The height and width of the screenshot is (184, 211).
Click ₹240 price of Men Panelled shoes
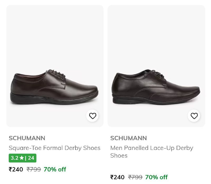point(117,177)
